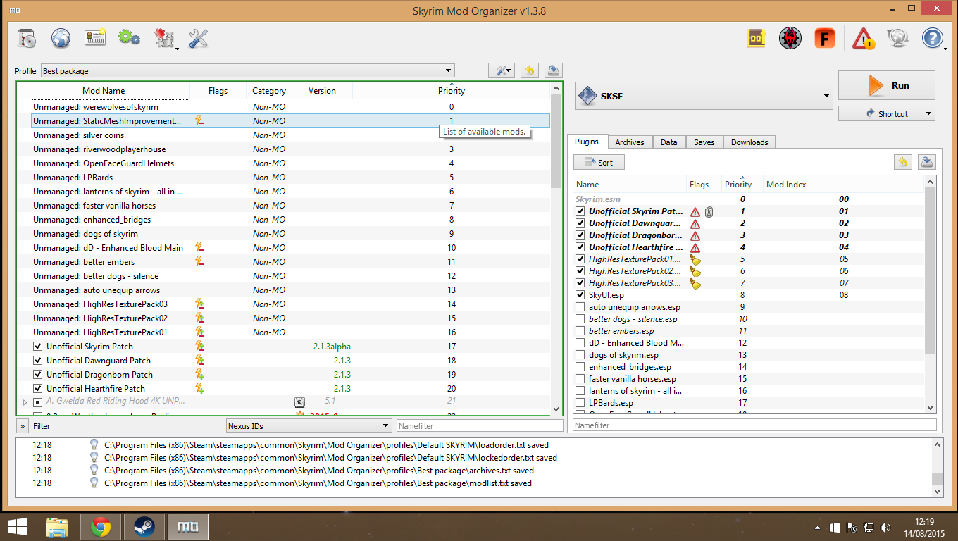958x541 pixels.
Task: Click the orange F toolbar icon
Action: point(824,39)
